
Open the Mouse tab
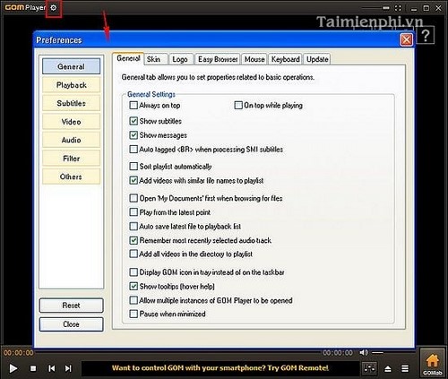(x=254, y=59)
